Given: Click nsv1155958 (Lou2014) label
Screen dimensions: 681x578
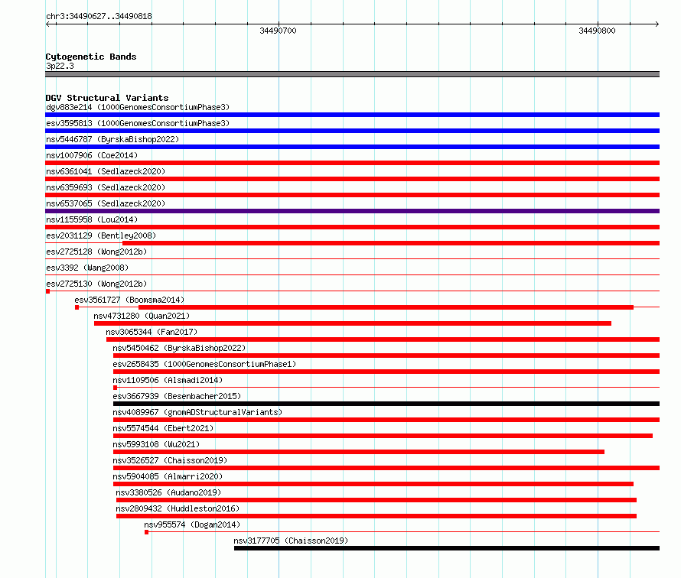Looking at the screenshot, I should pyautogui.click(x=92, y=219).
